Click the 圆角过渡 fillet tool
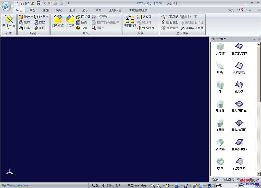 pyautogui.click(x=58, y=21)
